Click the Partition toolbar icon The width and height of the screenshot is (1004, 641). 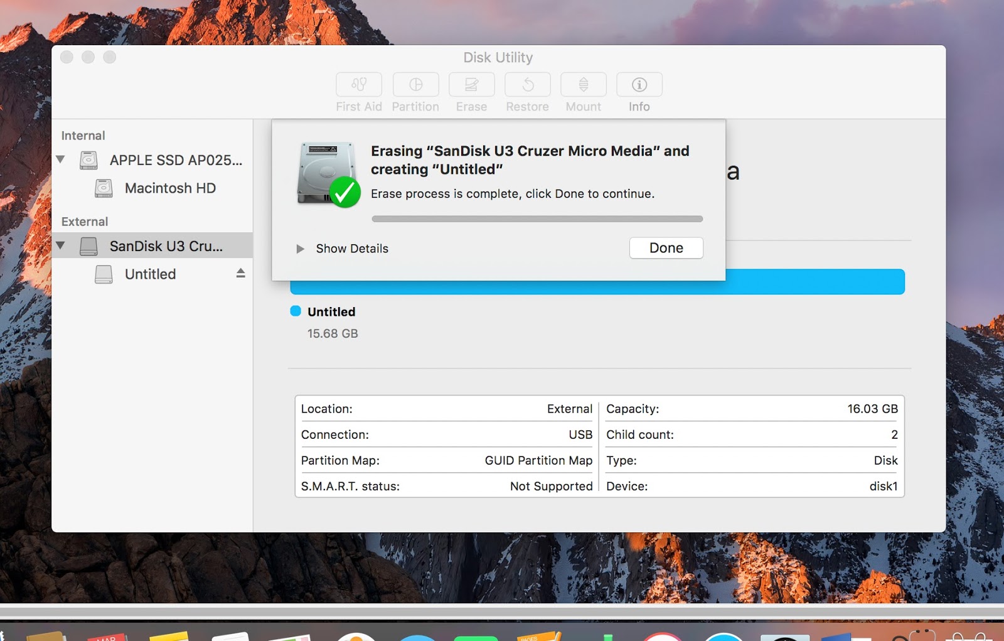point(415,85)
